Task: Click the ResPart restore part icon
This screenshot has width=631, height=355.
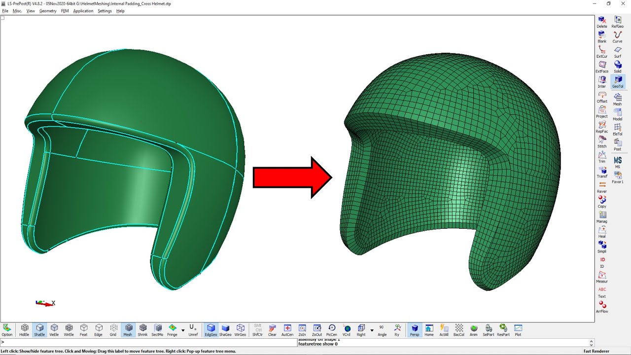Action: click(x=503, y=330)
